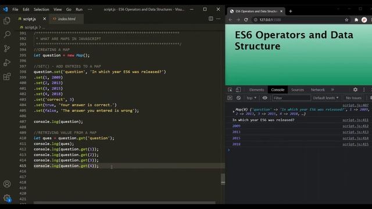Go back in the Chrome browser

230,20
